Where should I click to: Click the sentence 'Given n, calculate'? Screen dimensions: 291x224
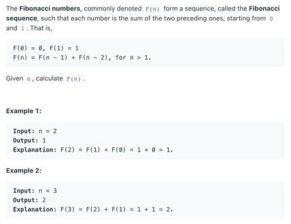pyautogui.click(x=34, y=79)
